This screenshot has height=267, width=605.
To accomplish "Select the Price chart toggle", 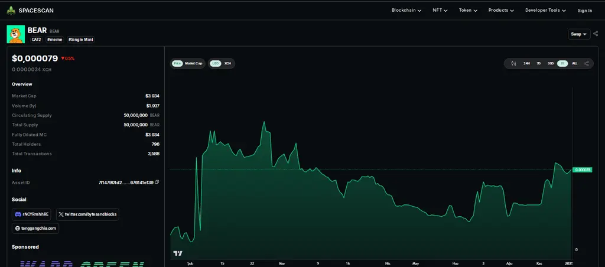I will 177,63.
